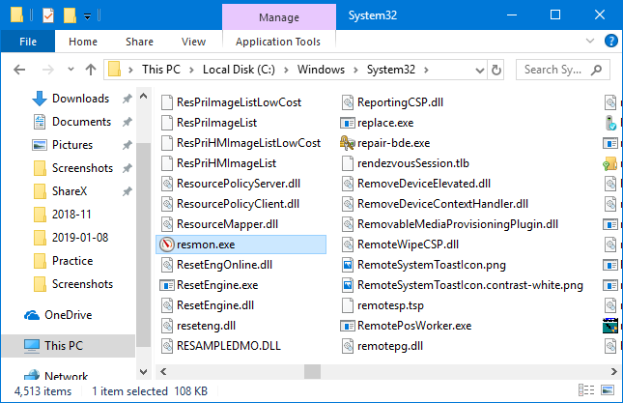
Task: Click the Refresh button next to address bar
Action: pos(496,70)
